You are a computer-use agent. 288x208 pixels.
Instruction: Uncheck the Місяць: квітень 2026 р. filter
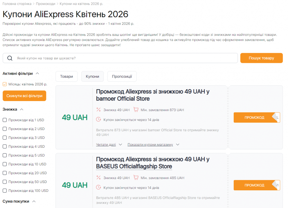point(5,84)
